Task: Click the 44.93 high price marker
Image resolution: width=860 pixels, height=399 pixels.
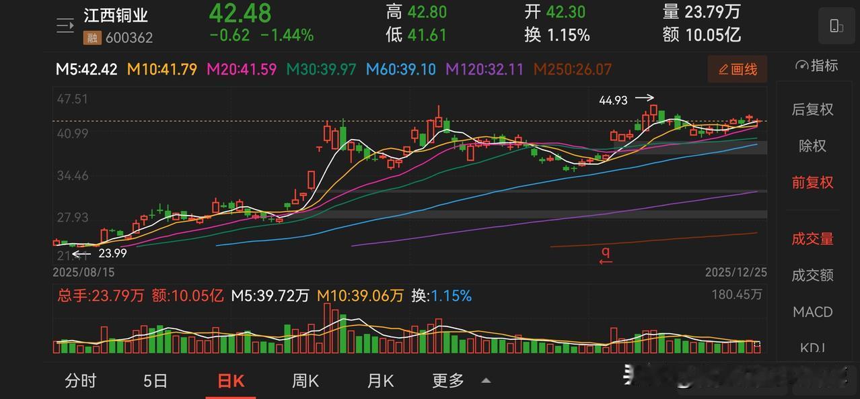Action: pyautogui.click(x=613, y=100)
